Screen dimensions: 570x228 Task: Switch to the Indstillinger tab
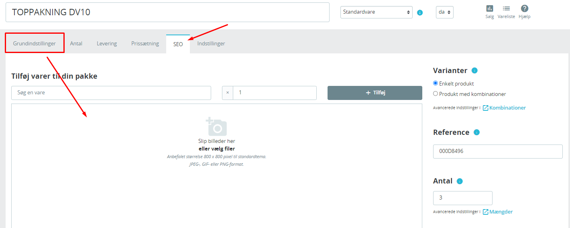click(x=211, y=43)
